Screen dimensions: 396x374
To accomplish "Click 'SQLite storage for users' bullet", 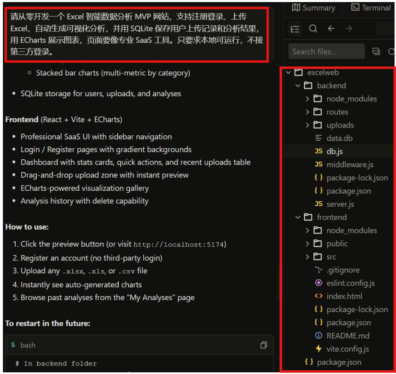I will click(x=101, y=94).
